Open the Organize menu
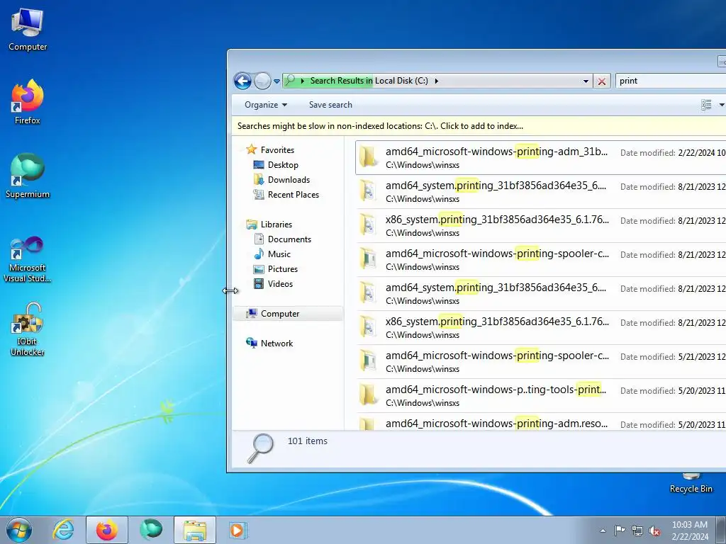Image resolution: width=726 pixels, height=544 pixels. pyautogui.click(x=266, y=105)
